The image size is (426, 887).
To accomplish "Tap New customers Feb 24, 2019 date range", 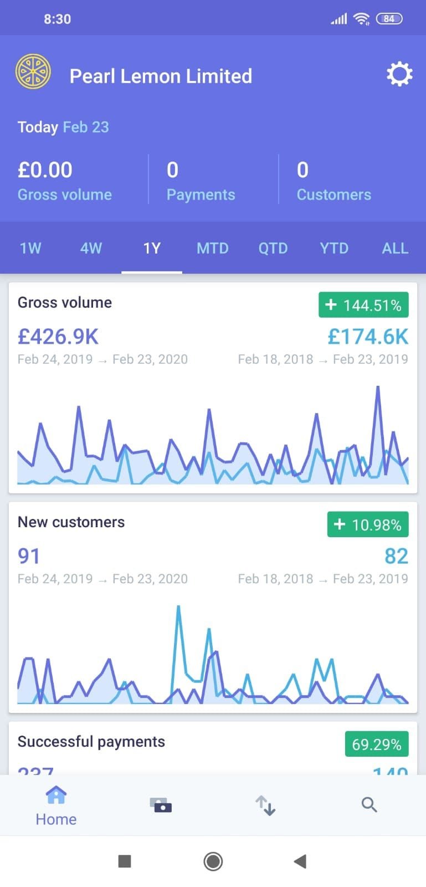I will pyautogui.click(x=102, y=579).
